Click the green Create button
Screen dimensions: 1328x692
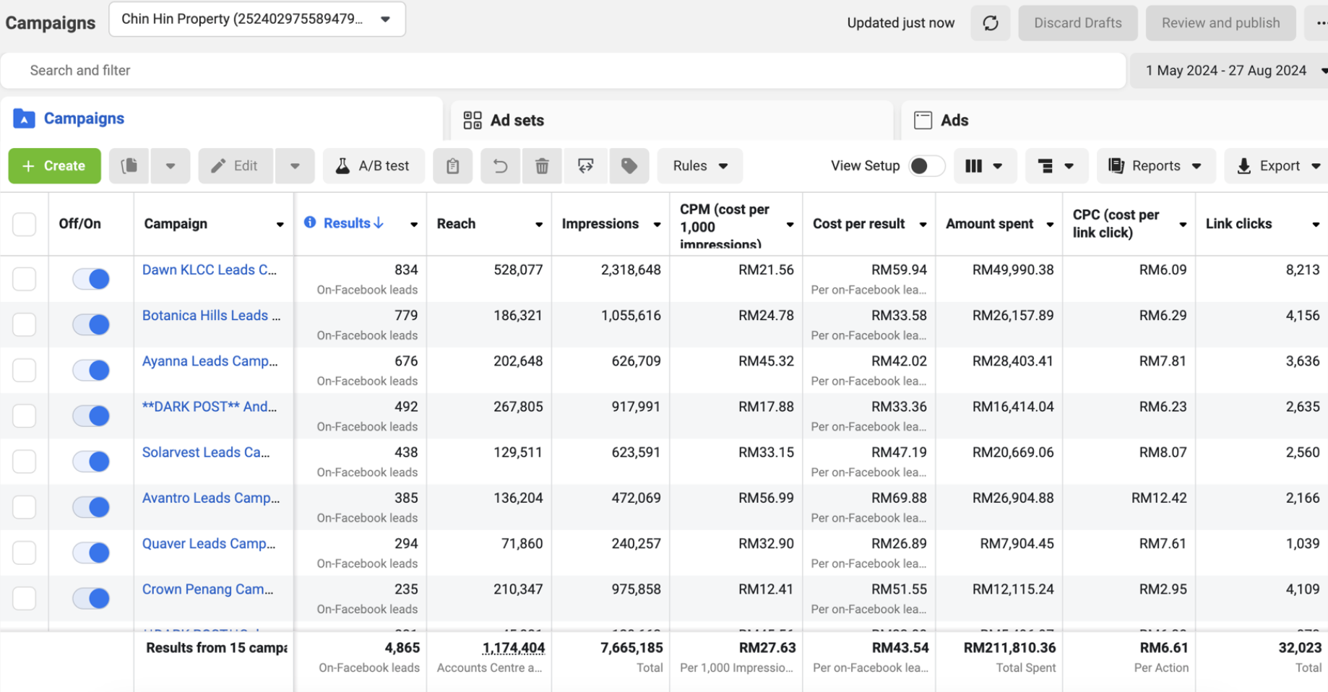pos(55,166)
